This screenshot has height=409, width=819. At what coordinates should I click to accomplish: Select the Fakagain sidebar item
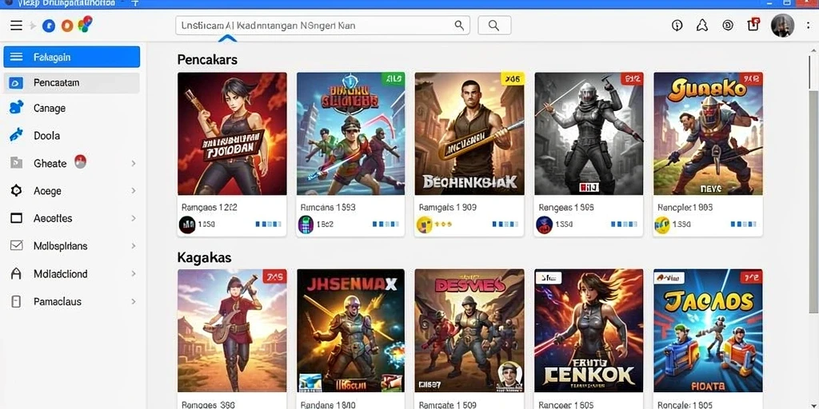(71, 57)
